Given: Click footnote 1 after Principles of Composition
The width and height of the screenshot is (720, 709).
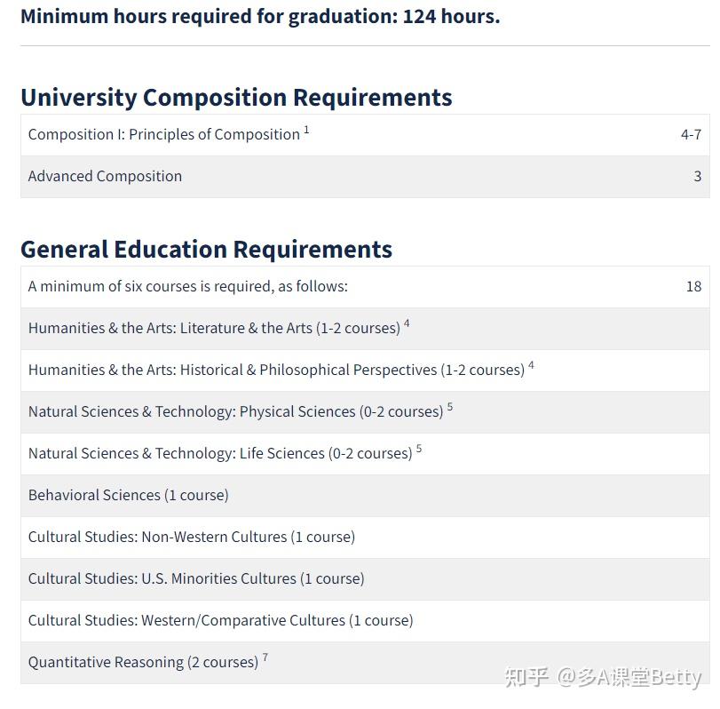Looking at the screenshot, I should 306,130.
